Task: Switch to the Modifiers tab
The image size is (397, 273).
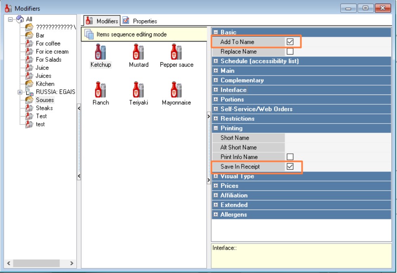Action: click(102, 21)
